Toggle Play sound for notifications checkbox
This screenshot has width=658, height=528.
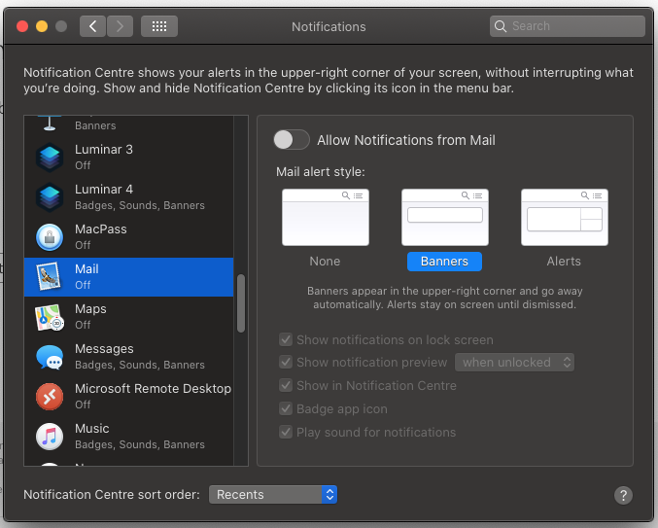pos(286,432)
